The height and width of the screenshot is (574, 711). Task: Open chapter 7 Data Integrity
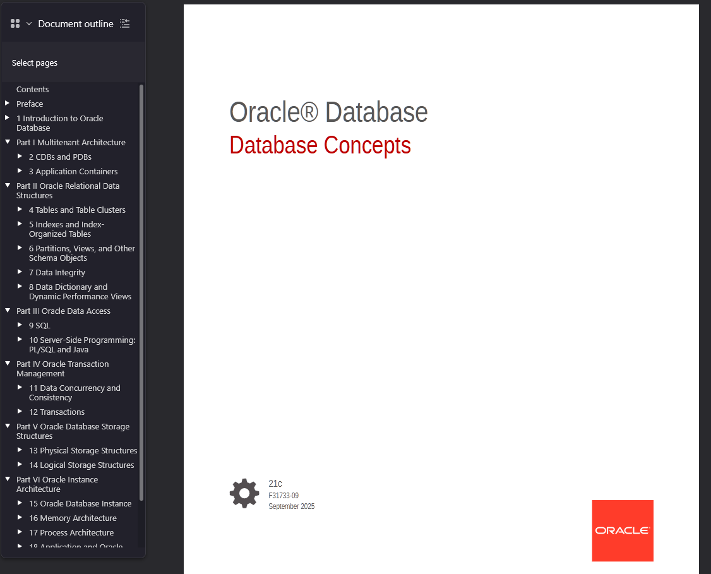pos(57,272)
